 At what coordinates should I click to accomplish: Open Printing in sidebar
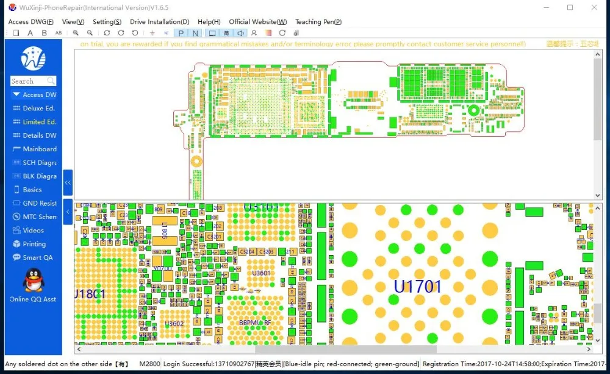(34, 244)
